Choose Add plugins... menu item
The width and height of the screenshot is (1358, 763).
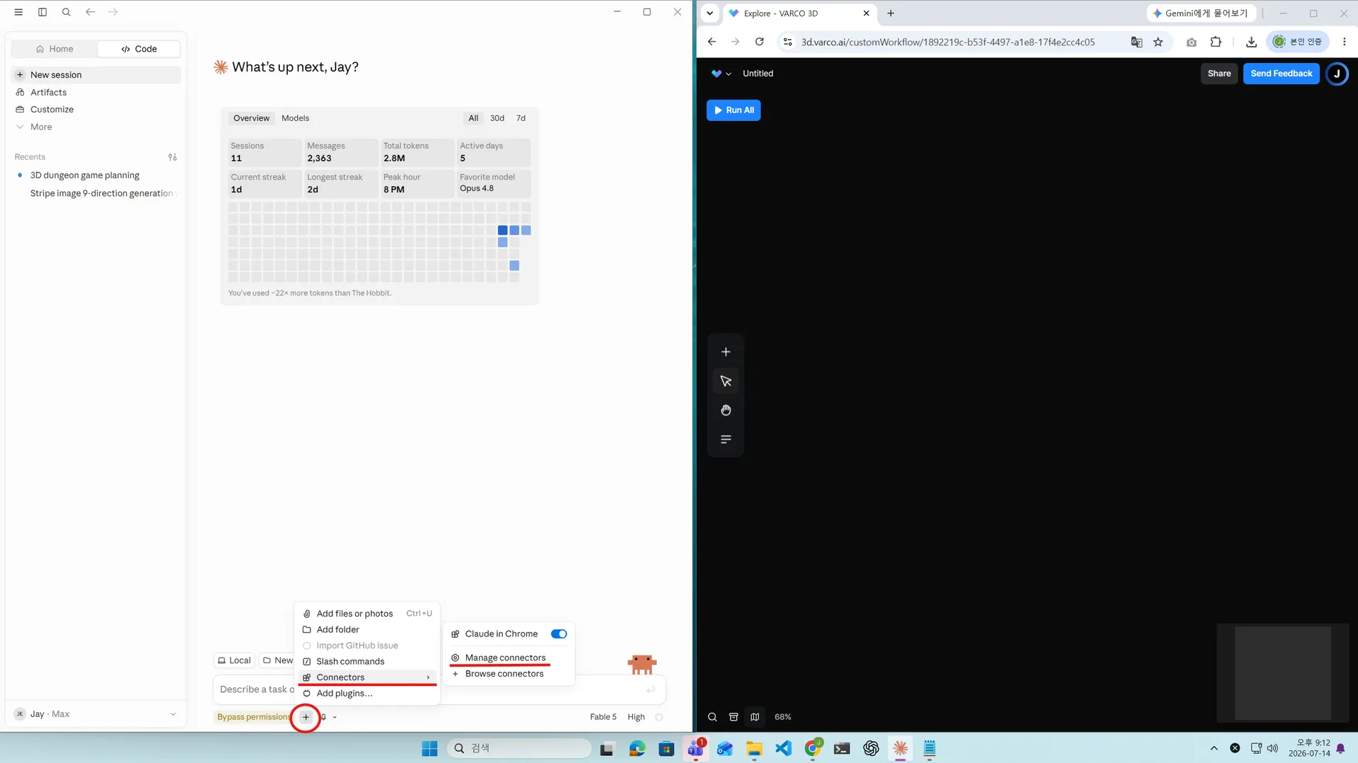pyautogui.click(x=368, y=694)
